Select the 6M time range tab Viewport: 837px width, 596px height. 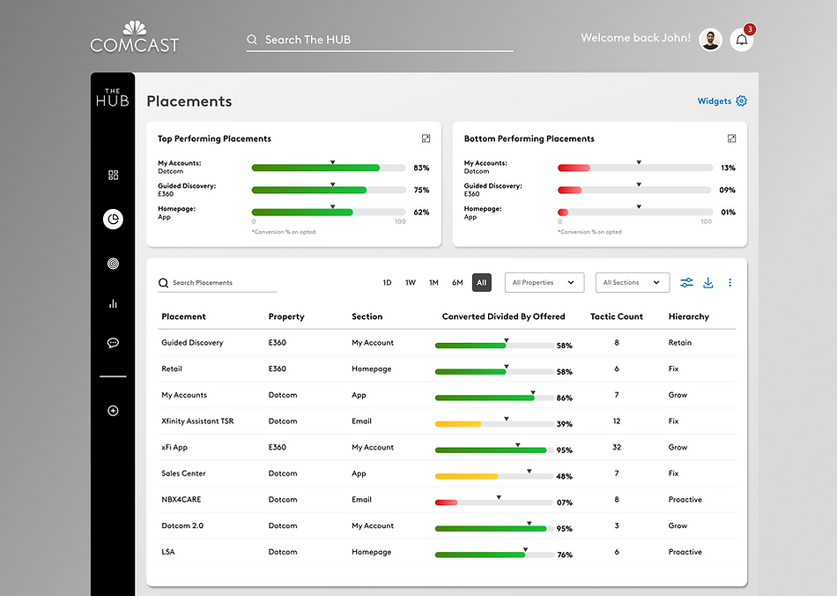(457, 282)
